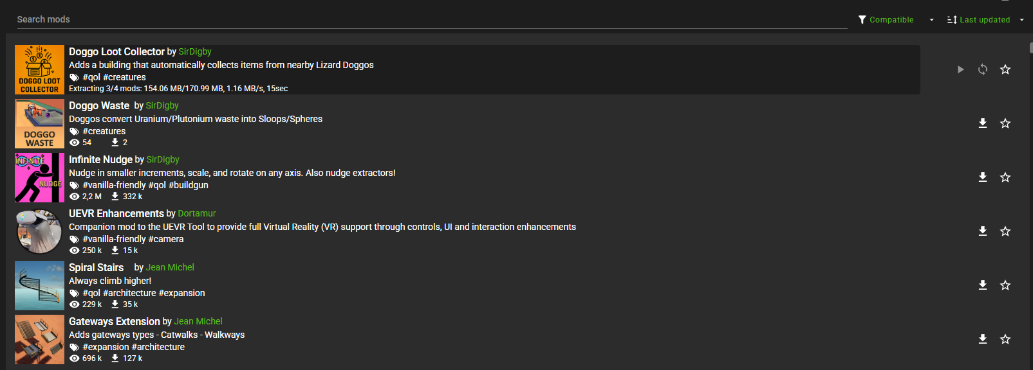The image size is (1033, 370).
Task: Click the Search mods input field
Action: 431,19
